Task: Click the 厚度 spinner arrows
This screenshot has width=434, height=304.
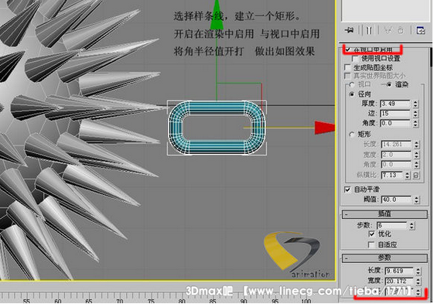Action: [415, 104]
